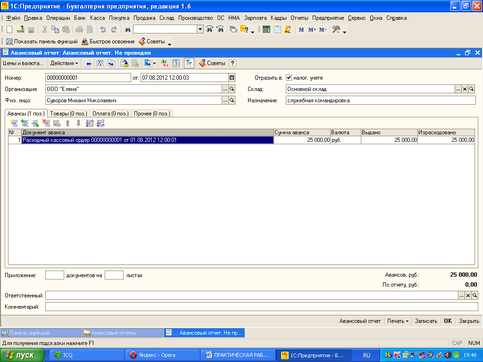Expand the arrow next to 'enter on basis' icon
The height and width of the screenshot is (362, 483).
pos(154,63)
